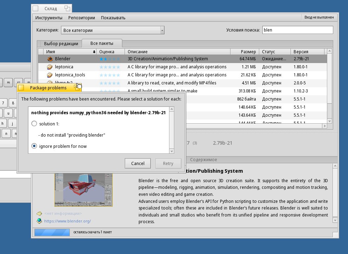Image resolution: width=348 pixels, height=254 pixels.
Task: Click the close box on Склад window tab
Action: [35, 8]
